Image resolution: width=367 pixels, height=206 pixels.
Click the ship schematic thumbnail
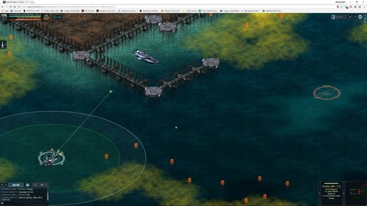(x=356, y=192)
